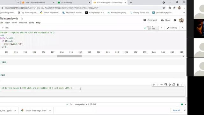
Task: Open options for simple linear regr html download
Action: pyautogui.click(x=50, y=111)
